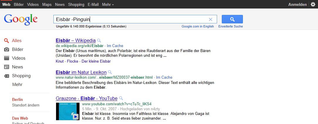Open Im Cache for the natur-lexikon result
318x124 pixels.
[164, 77]
